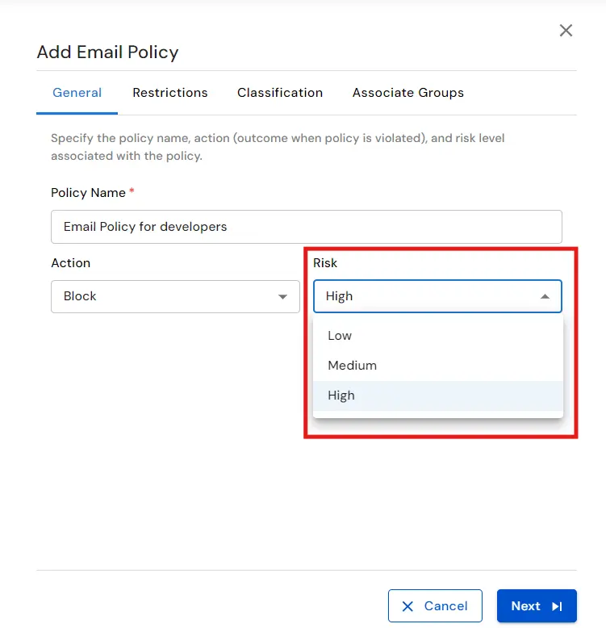
Task: Open the Restrictions tab
Action: [170, 93]
